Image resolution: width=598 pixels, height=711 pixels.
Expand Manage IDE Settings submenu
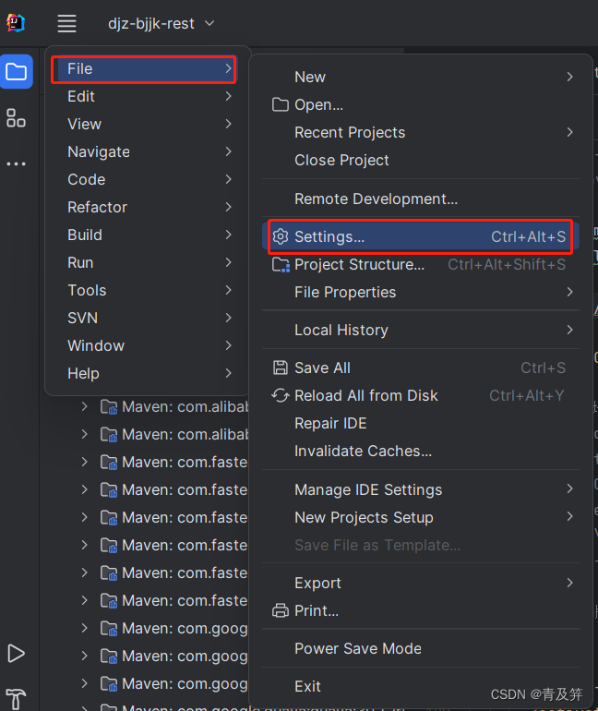(421, 489)
